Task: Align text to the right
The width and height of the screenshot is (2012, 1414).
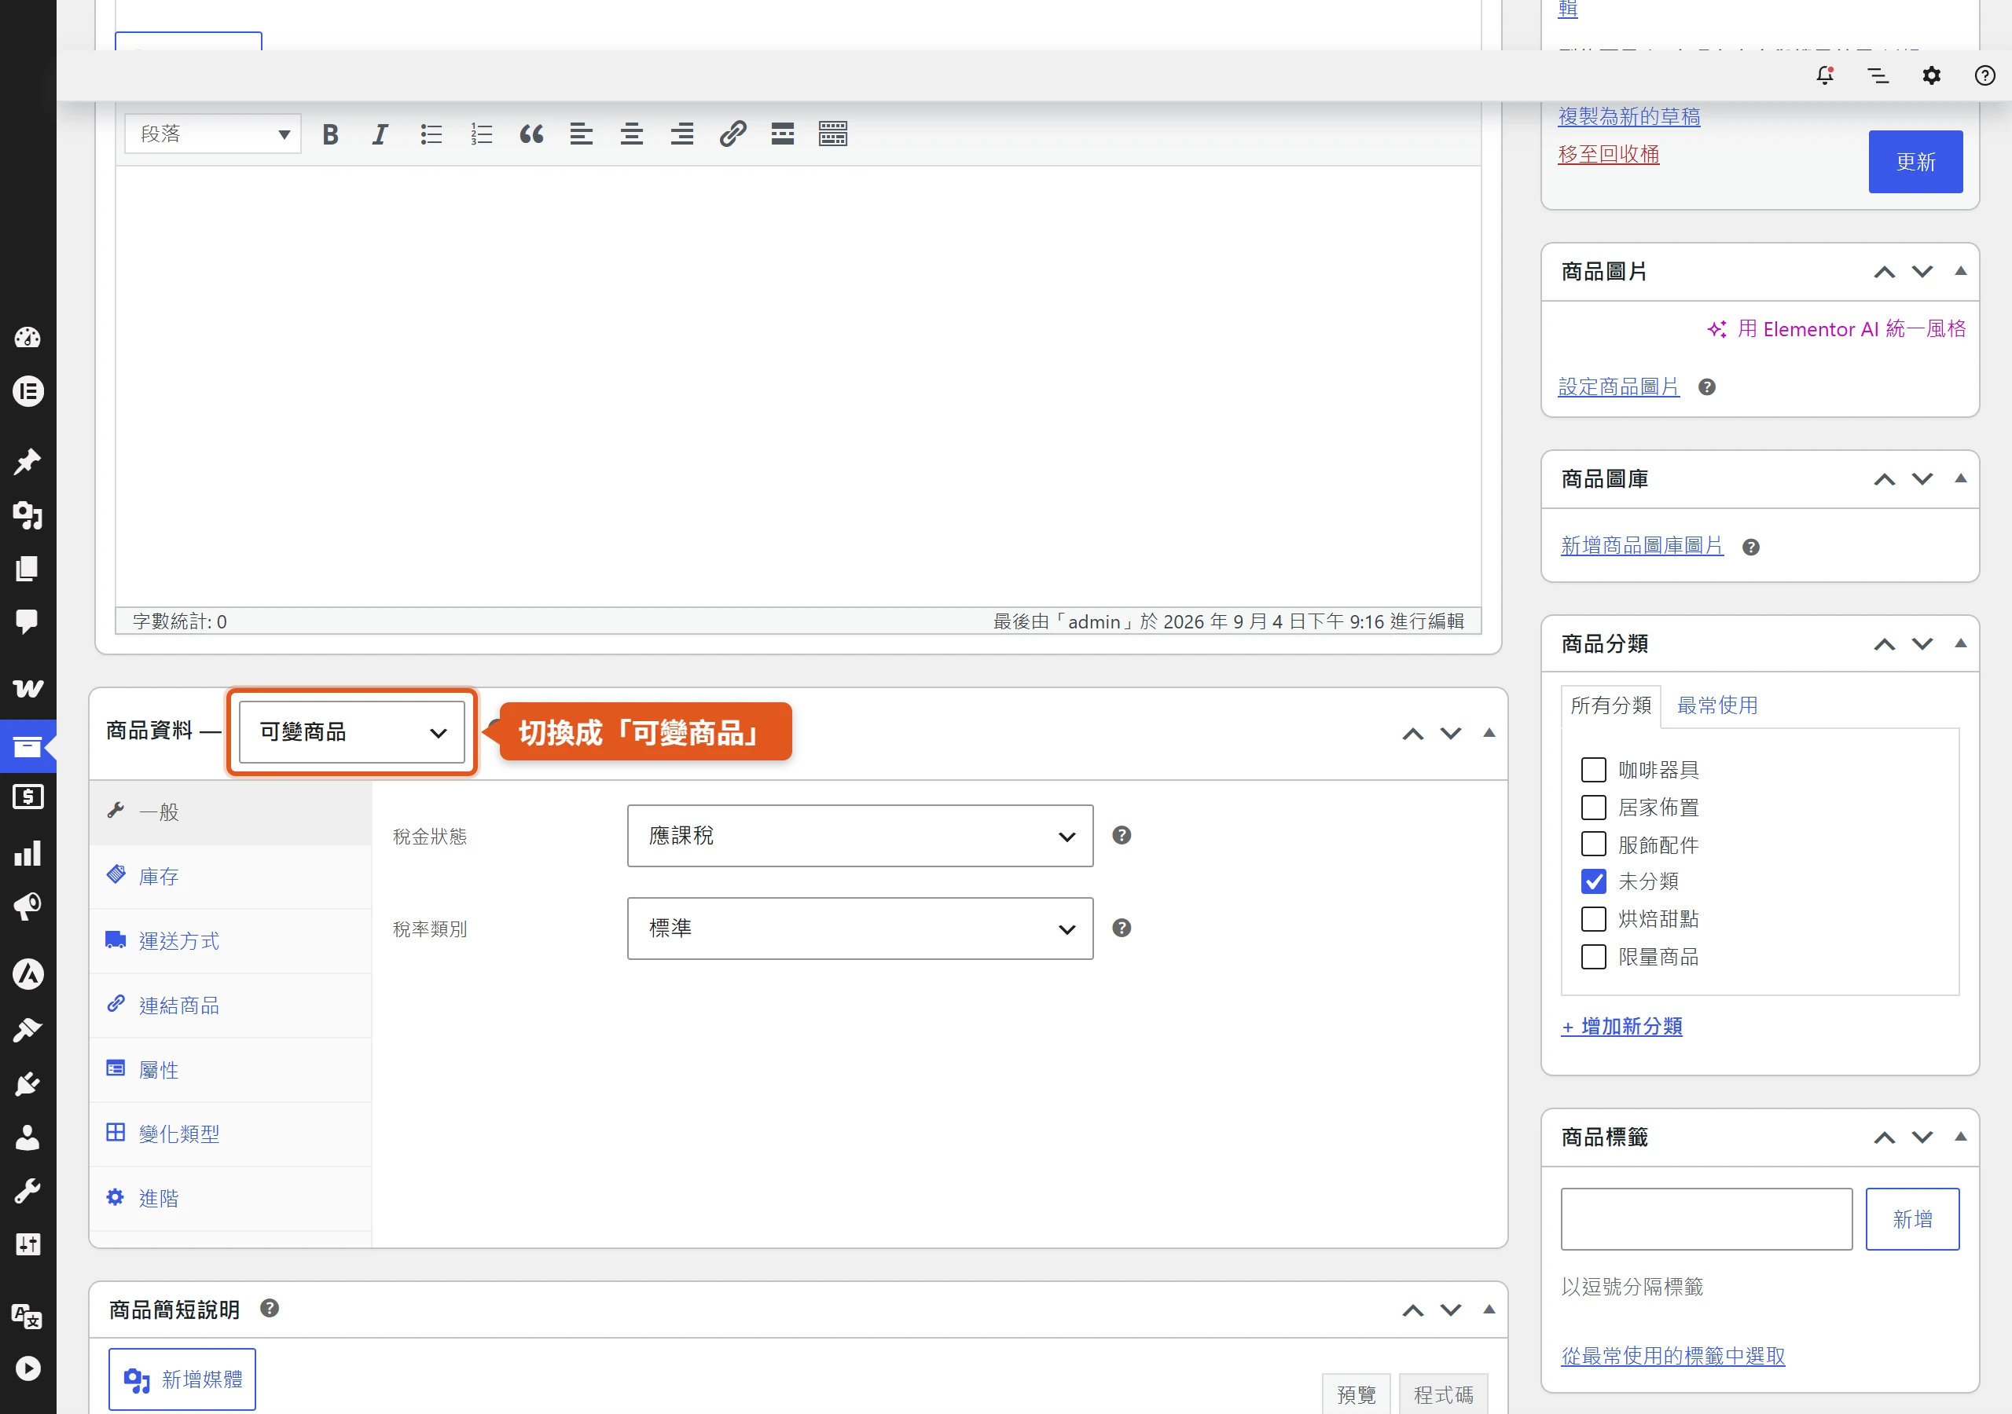Action: (x=681, y=134)
